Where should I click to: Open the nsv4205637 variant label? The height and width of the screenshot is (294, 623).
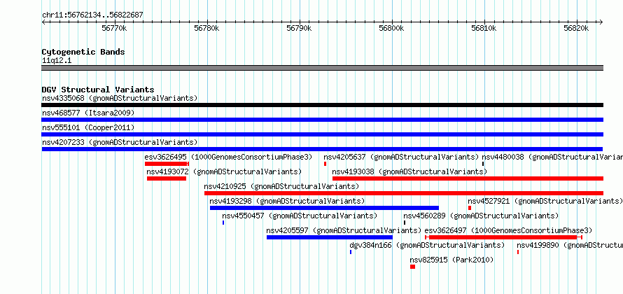(x=401, y=157)
